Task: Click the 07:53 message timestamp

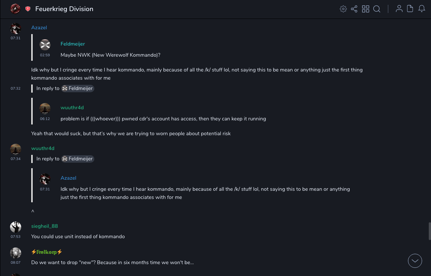Action: pyautogui.click(x=16, y=237)
